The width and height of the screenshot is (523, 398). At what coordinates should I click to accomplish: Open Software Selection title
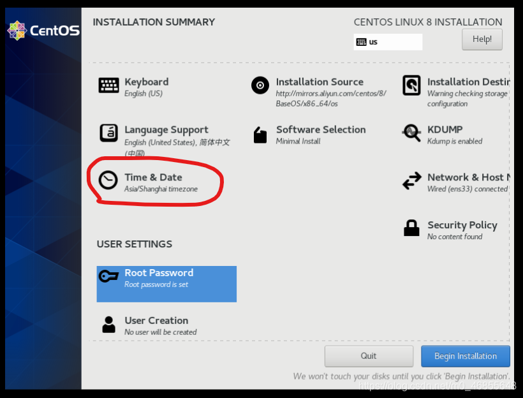[321, 129]
